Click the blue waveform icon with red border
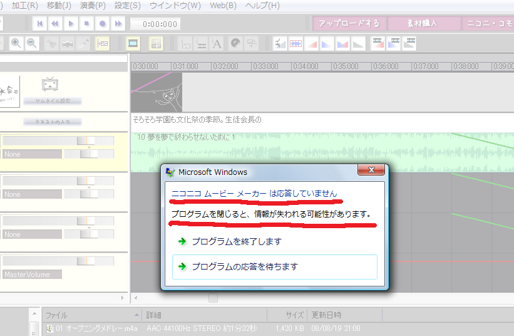The width and height of the screenshot is (514, 336). pyautogui.click(x=296, y=43)
